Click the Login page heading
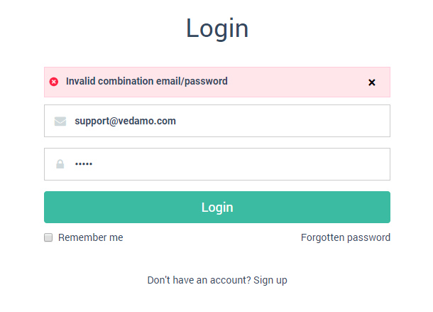433x312 pixels. coord(217,28)
